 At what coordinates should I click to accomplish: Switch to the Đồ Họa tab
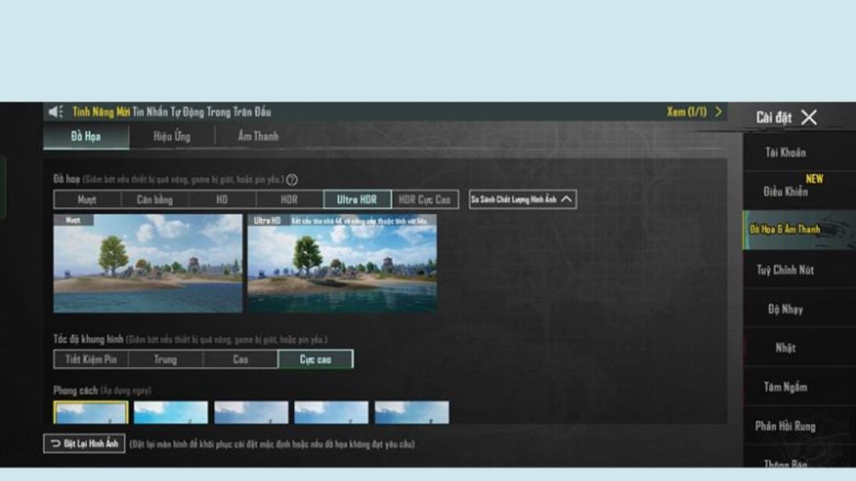tap(86, 136)
